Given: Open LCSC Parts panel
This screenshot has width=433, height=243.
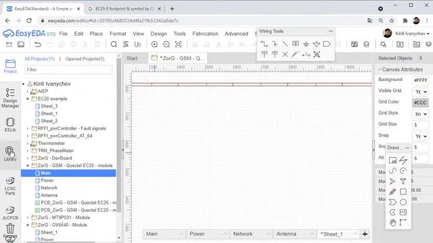Looking at the screenshot, I should (x=10, y=186).
